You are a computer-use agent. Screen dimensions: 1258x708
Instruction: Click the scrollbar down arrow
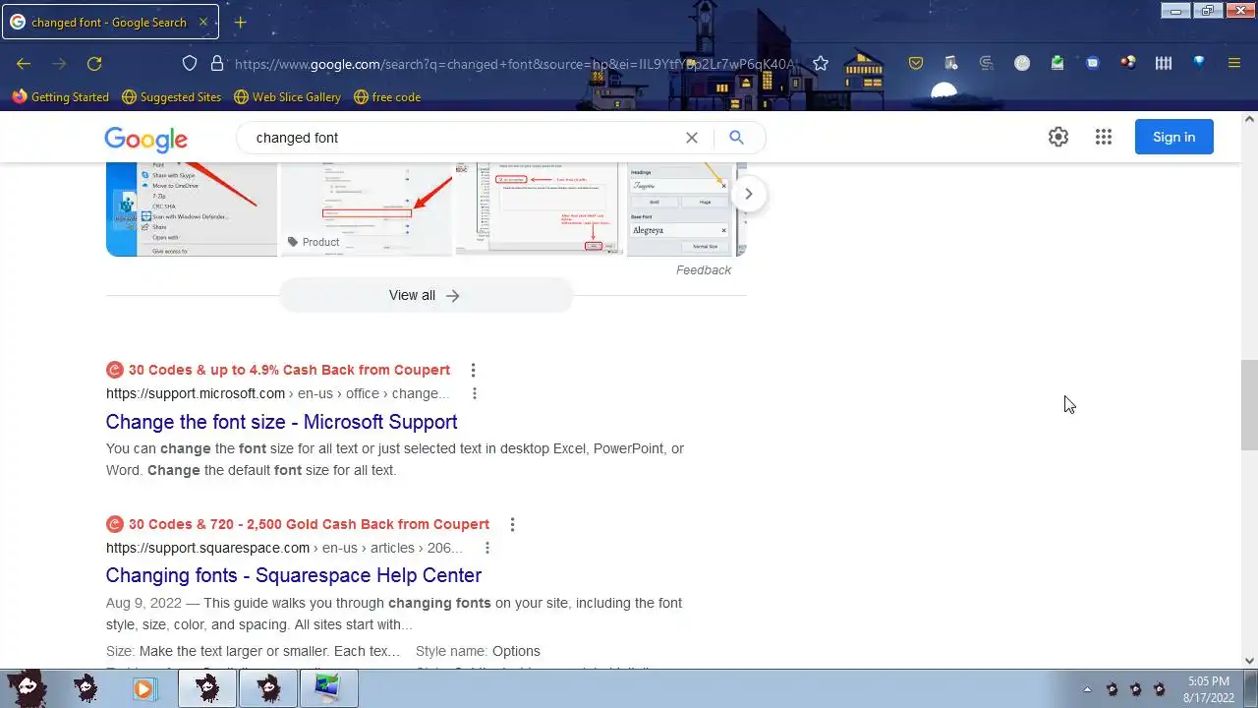[1249, 661]
